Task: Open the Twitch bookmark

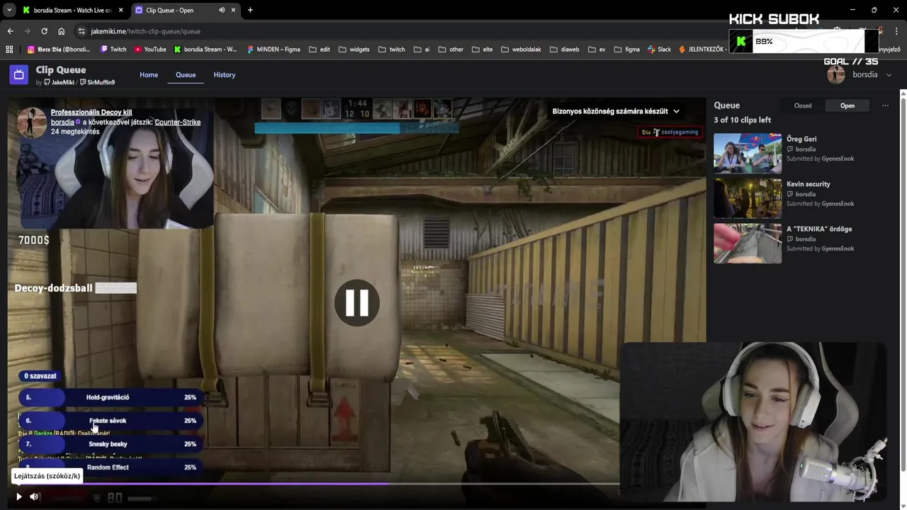Action: [x=113, y=50]
